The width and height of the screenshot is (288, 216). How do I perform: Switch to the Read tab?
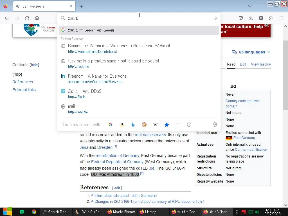tap(231, 64)
